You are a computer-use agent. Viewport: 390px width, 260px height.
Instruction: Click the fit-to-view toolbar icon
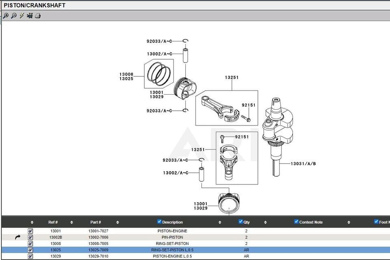[x=30, y=16]
